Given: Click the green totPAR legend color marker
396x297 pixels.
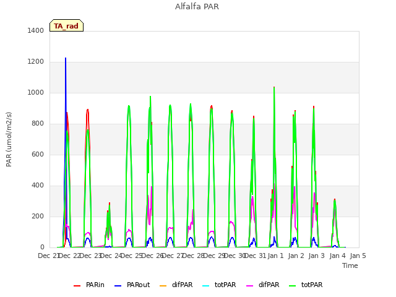Looking at the screenshot, I should (293, 286).
